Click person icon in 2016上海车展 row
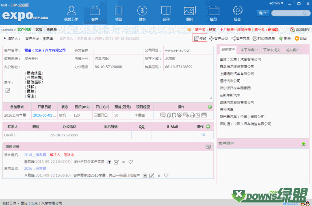This screenshot has width=312, height=206. coord(169,115)
